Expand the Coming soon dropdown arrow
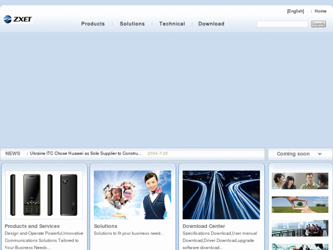Screen dimensions: 333x250 click(320, 154)
